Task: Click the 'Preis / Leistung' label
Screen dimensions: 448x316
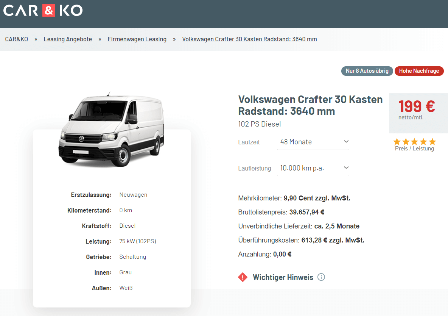Action: (415, 149)
